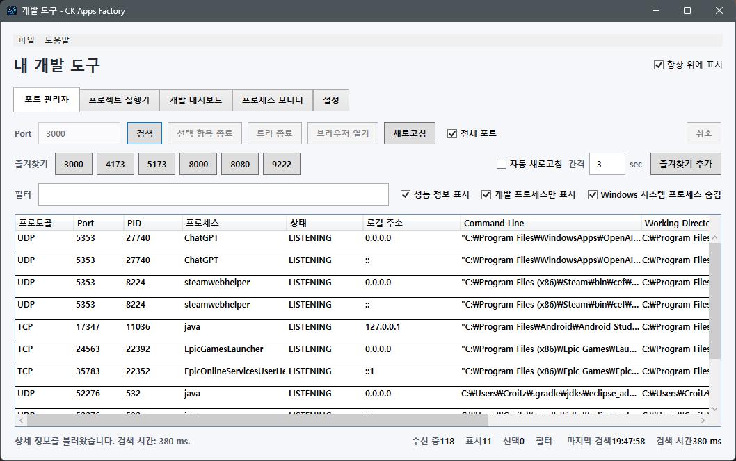Click PID 22392 cell
The image size is (736, 461).
tap(138, 349)
